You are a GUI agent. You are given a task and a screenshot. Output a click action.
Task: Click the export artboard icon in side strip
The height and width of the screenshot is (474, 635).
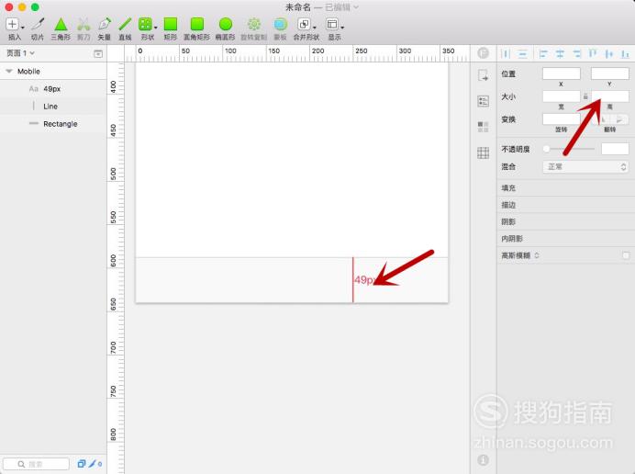coord(483,75)
